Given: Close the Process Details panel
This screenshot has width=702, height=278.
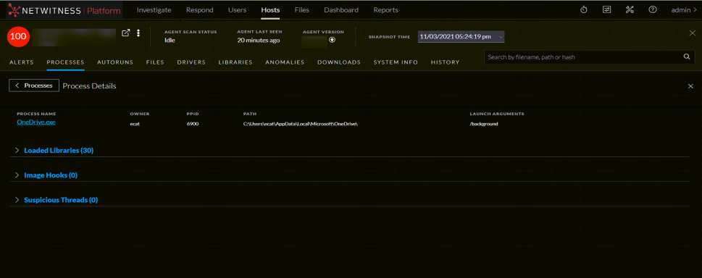Looking at the screenshot, I should click(x=690, y=86).
